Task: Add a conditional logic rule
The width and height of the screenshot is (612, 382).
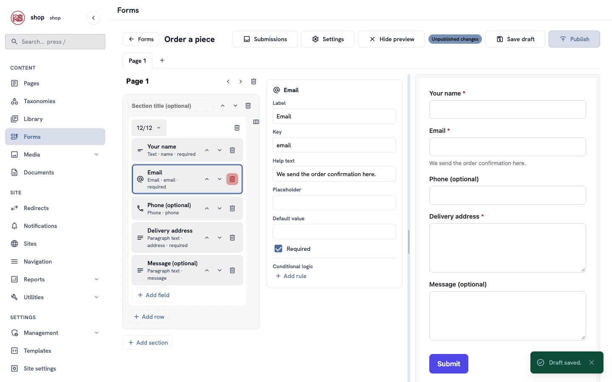Action: 291,276
